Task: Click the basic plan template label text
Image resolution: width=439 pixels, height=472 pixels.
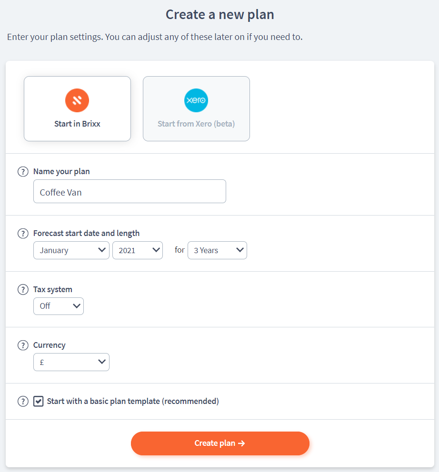Action: 133,401
